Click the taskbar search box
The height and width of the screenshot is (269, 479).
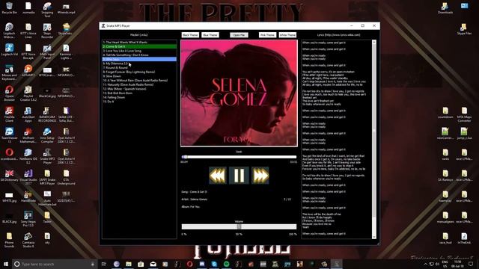pyautogui.click(x=55, y=264)
